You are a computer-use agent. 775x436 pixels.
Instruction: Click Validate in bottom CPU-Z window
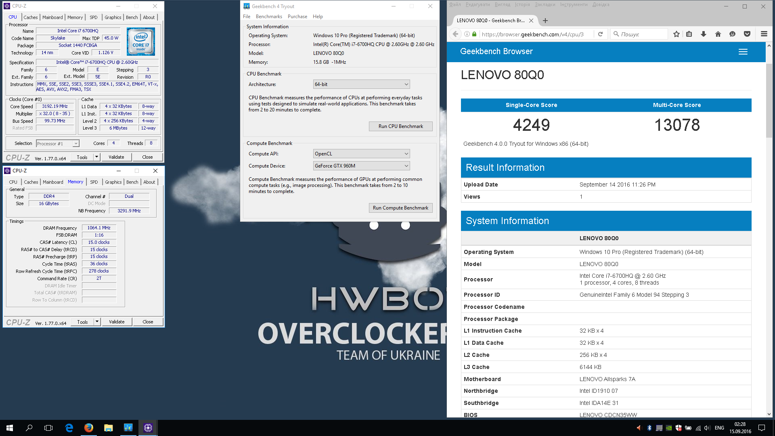[117, 322]
